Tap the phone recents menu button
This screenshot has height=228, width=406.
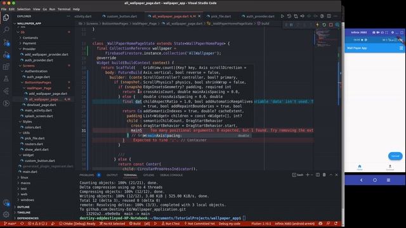388,180
